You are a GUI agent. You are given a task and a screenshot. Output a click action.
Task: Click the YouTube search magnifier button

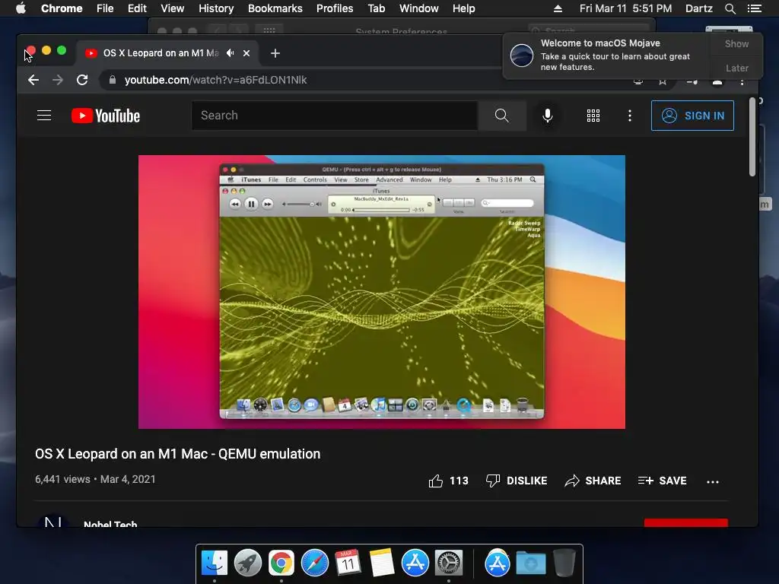click(x=502, y=116)
